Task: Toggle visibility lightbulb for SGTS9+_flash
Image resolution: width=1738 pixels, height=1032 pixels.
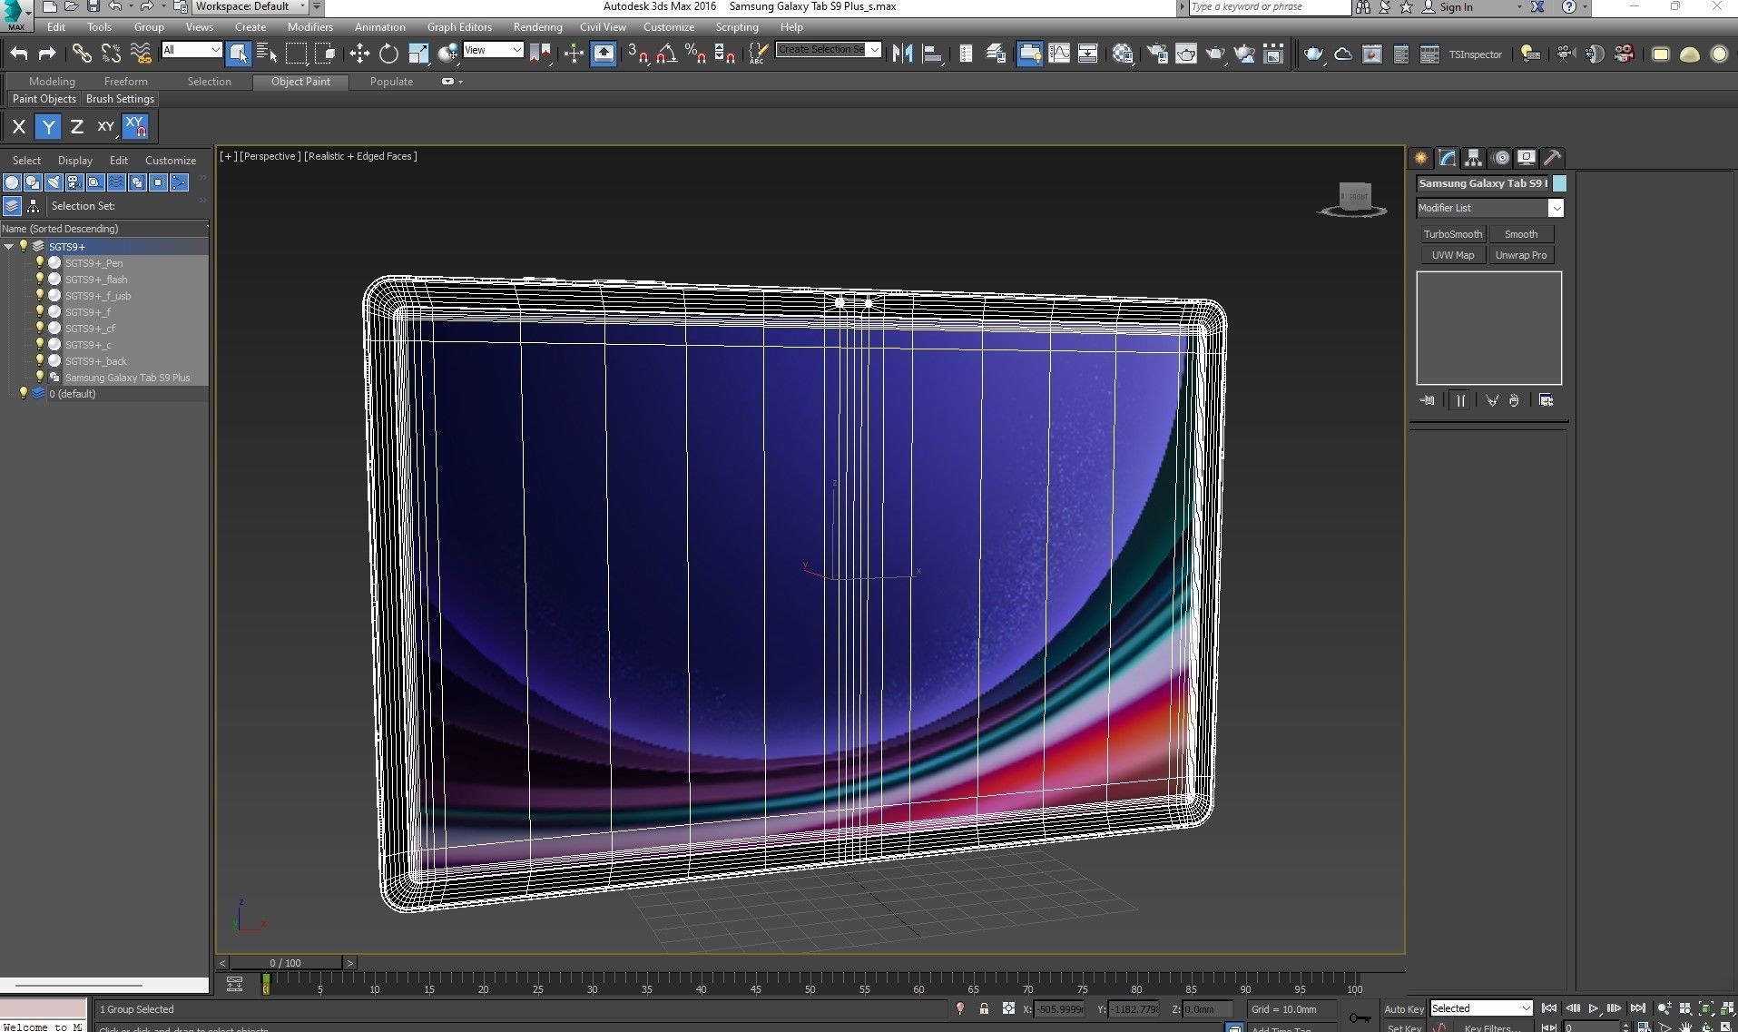Action: pos(39,279)
